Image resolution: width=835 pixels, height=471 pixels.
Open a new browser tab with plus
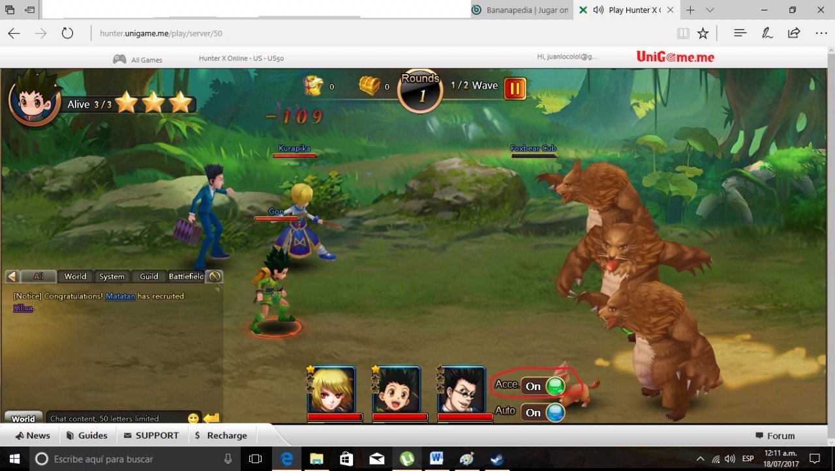(690, 10)
